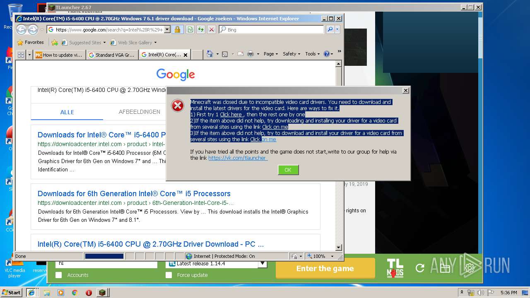Switch to the Standard VGA Gr... tab

[112, 55]
